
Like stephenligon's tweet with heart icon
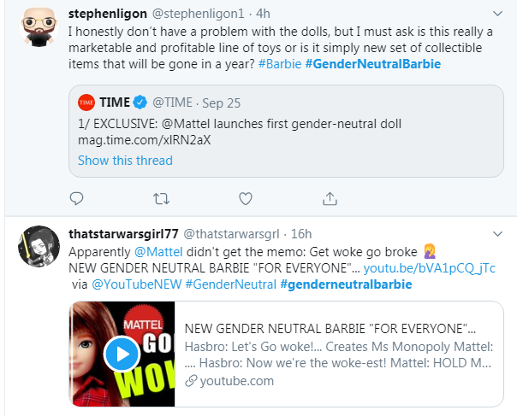point(246,198)
